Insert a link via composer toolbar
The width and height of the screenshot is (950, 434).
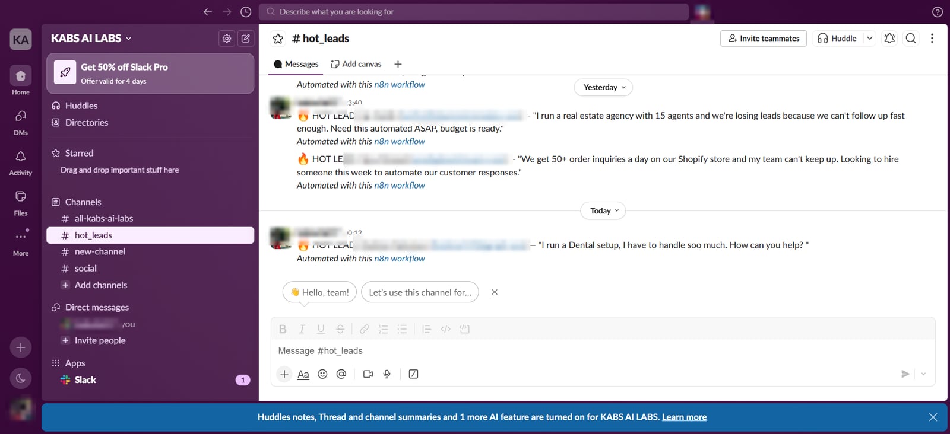click(365, 329)
